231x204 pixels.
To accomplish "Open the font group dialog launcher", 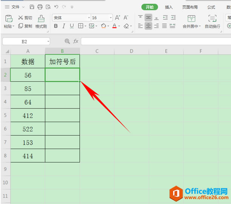I will click(x=132, y=31).
